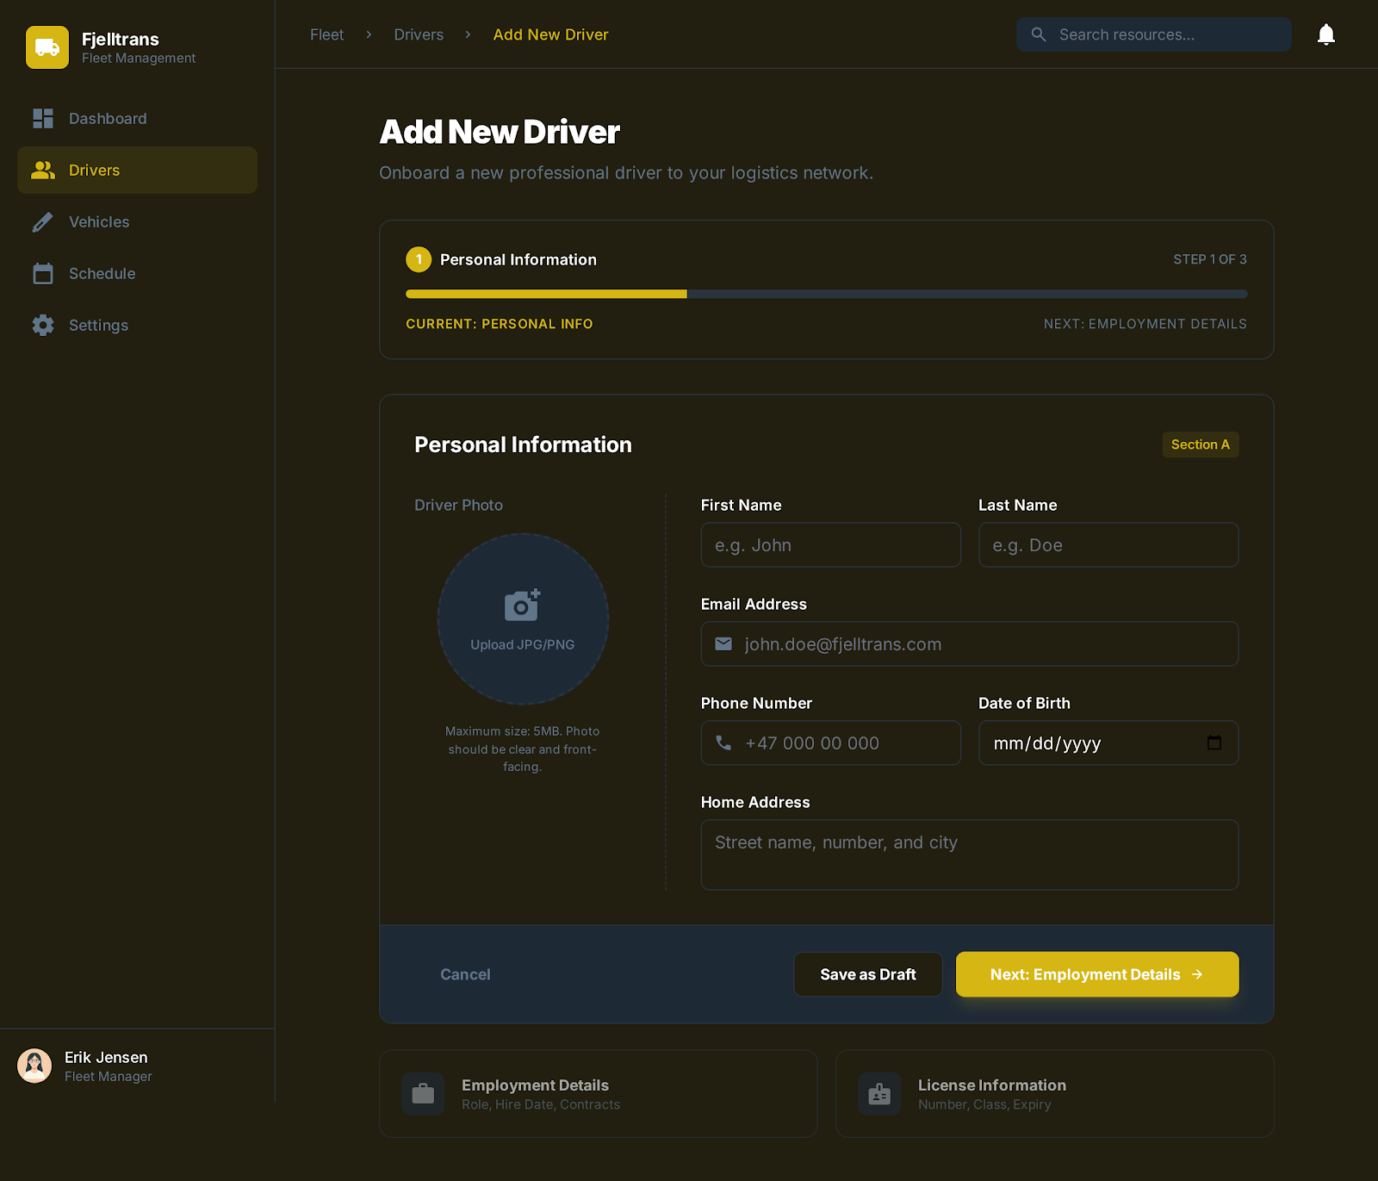Click the Step 1 progress bar
This screenshot has height=1181, width=1378.
pyautogui.click(x=546, y=294)
